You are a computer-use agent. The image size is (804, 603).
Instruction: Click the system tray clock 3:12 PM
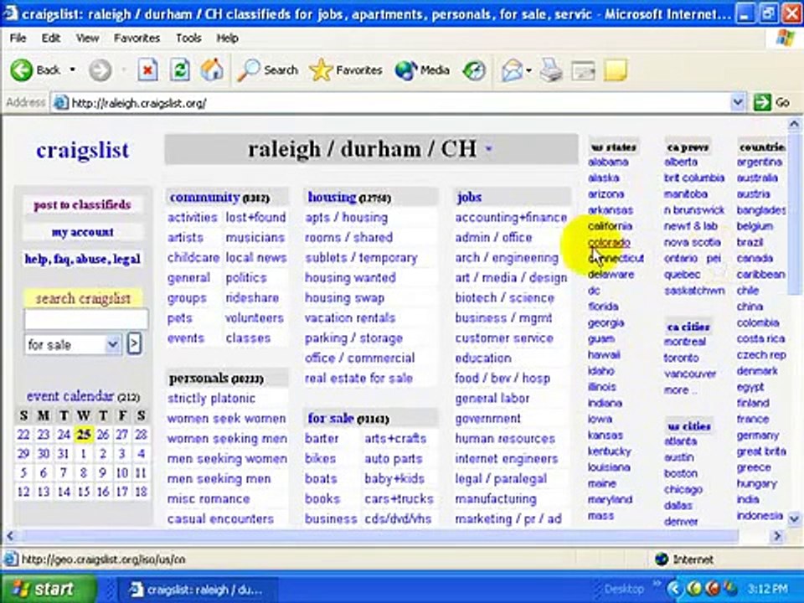pos(768,589)
